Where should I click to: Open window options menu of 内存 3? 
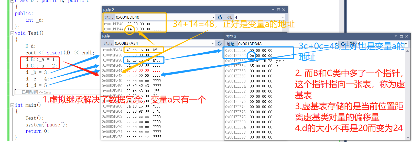point(396,36)
